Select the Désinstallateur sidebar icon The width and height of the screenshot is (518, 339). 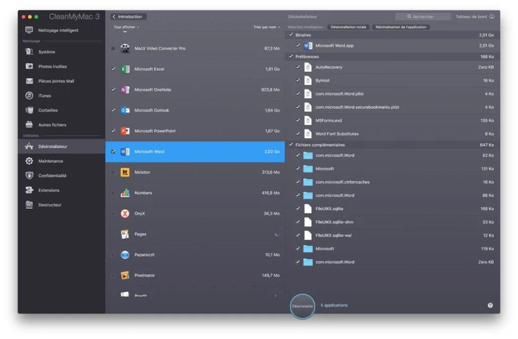pyautogui.click(x=29, y=146)
